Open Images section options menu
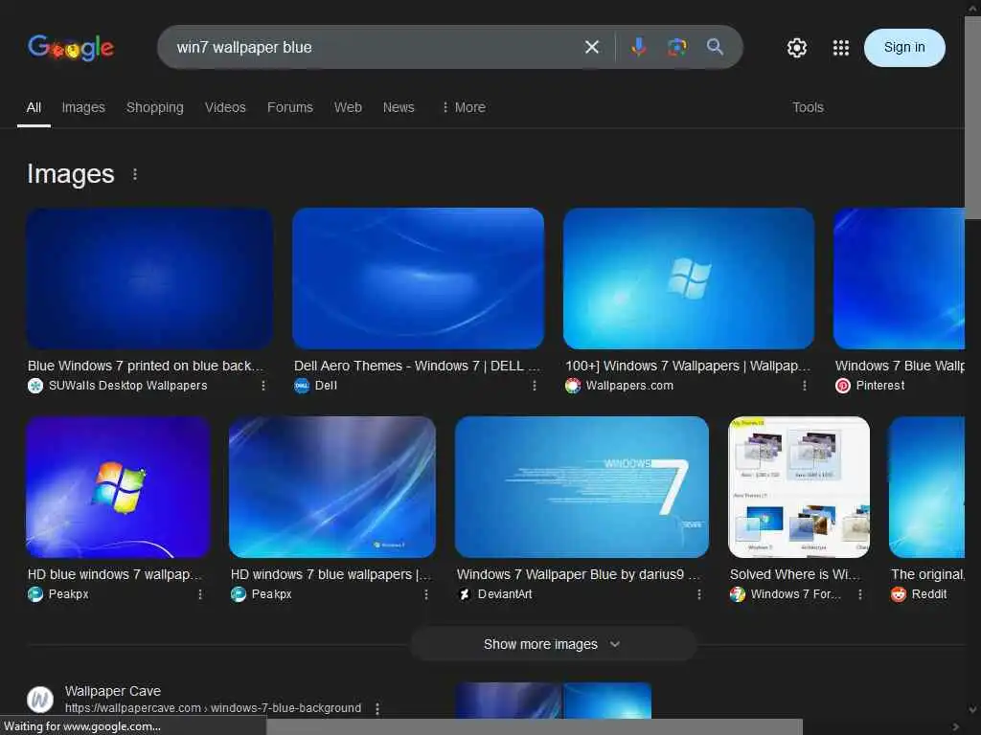 point(135,174)
